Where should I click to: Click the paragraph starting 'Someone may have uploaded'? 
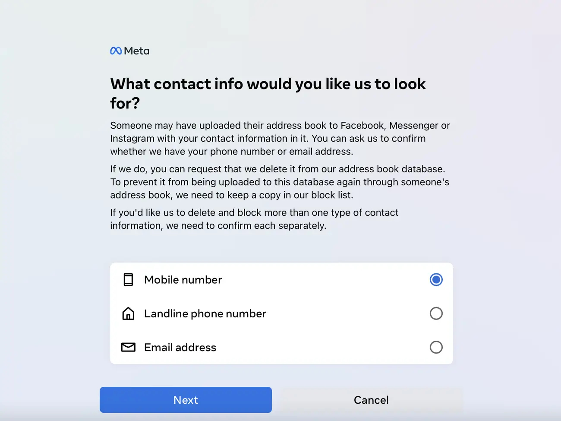280,139
